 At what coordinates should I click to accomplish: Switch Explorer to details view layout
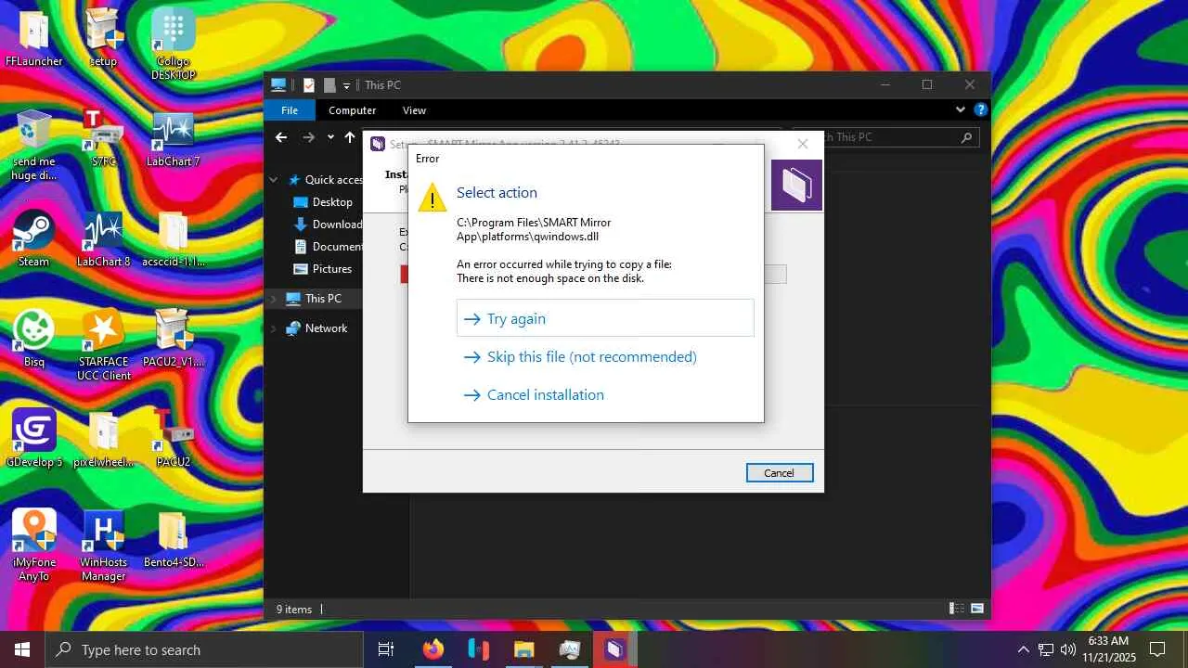click(956, 609)
